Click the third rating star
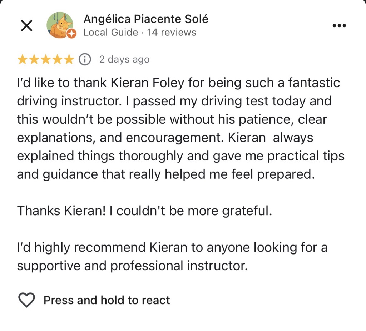The height and width of the screenshot is (331, 366). coord(45,59)
